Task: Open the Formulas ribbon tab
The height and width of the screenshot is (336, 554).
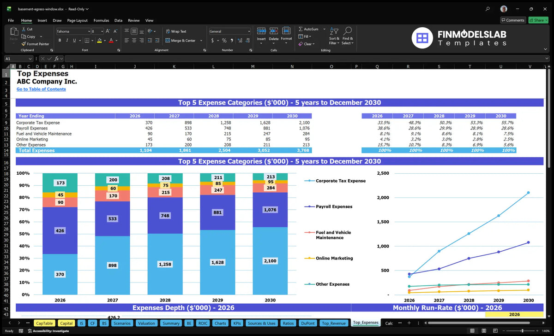Action: tap(101, 20)
